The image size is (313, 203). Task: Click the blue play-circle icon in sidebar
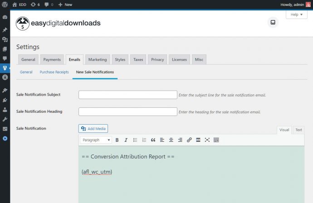tap(5, 138)
